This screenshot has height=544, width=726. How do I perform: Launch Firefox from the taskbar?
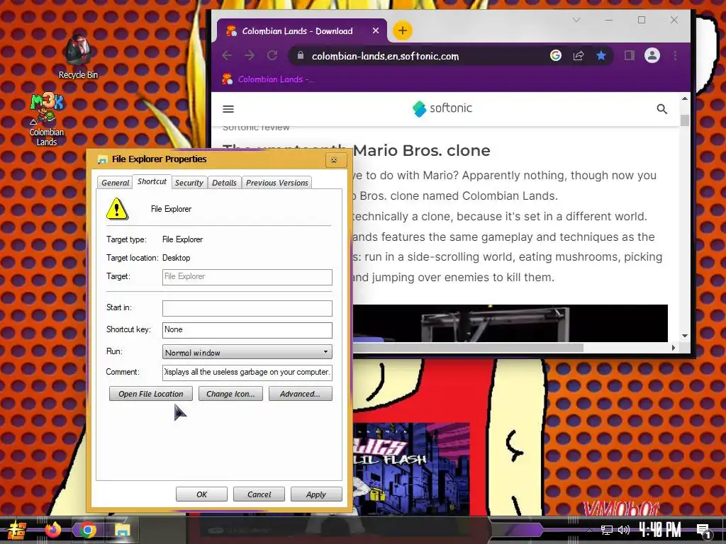(52, 530)
